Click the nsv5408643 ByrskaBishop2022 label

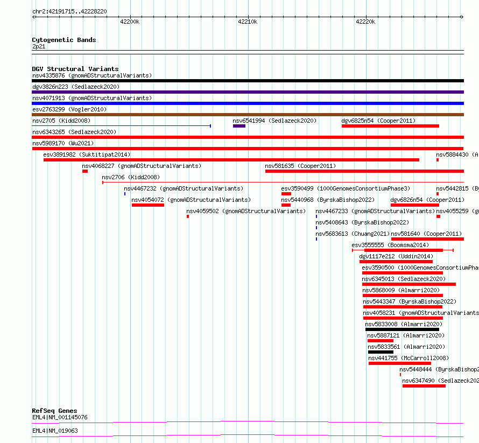[362, 222]
